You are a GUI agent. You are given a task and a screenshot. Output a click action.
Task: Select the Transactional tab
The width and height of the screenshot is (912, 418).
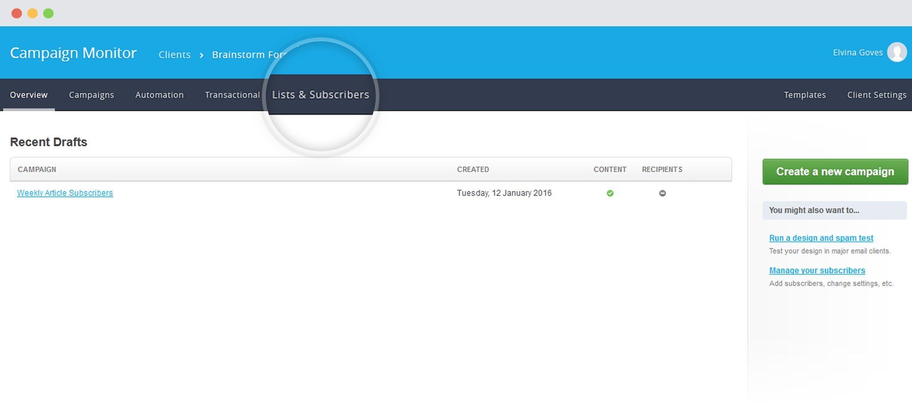click(x=232, y=95)
